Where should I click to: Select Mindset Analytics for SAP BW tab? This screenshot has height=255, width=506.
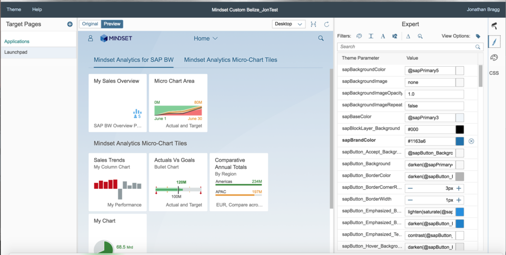tap(133, 60)
